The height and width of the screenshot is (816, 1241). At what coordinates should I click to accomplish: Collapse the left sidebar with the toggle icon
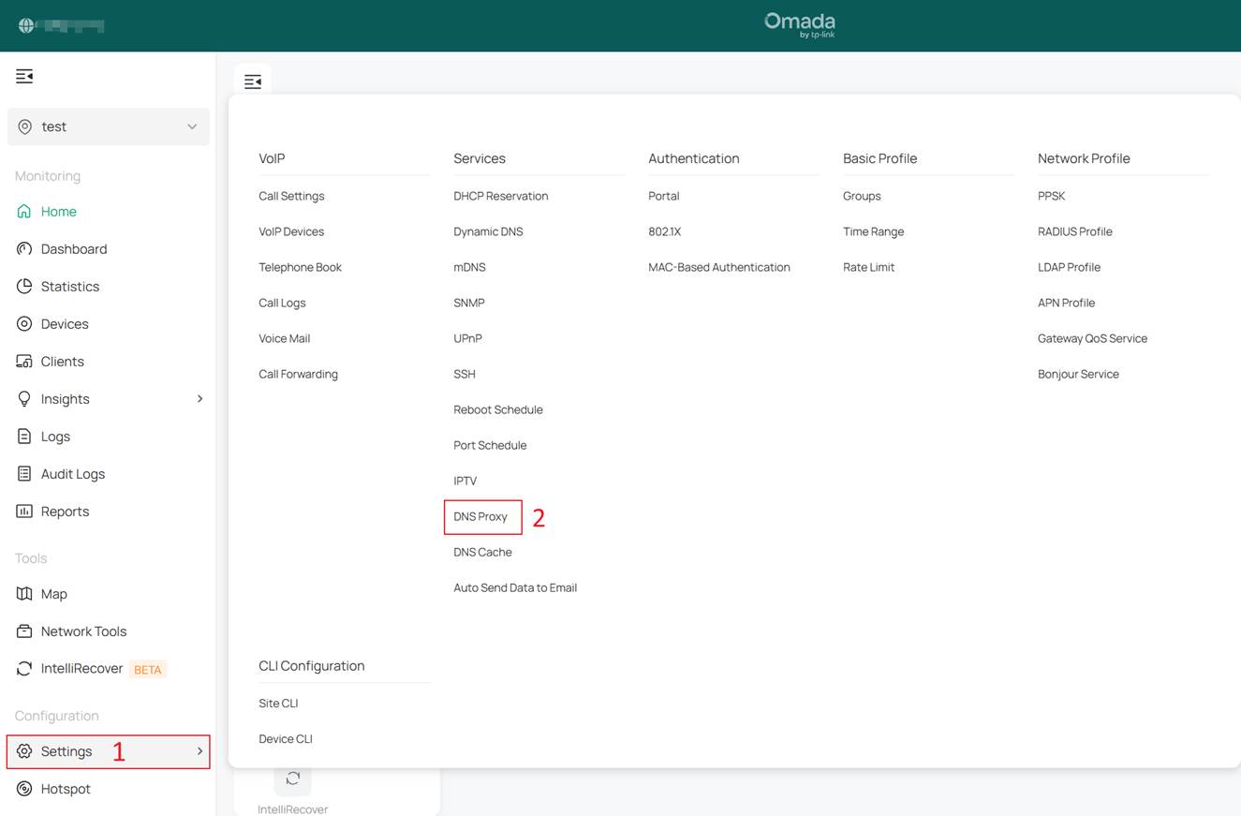[x=24, y=76]
